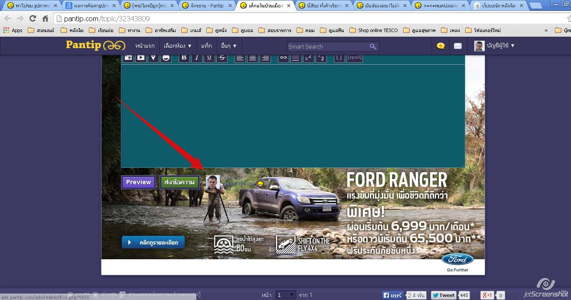The height and width of the screenshot is (300, 571).
Task: Open the chat notifications bubble icon
Action: click(x=441, y=46)
